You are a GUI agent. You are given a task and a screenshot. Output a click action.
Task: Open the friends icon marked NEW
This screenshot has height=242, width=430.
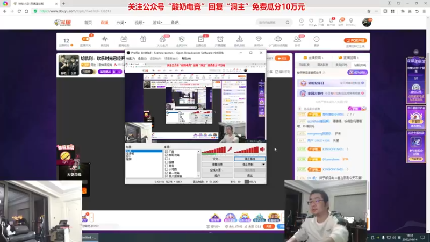(297, 39)
